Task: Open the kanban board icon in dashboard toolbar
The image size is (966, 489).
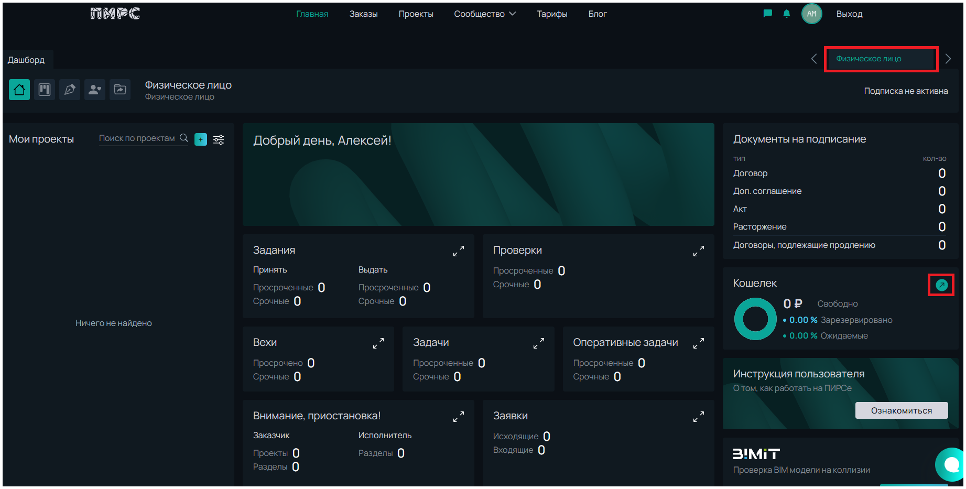Action: coord(45,90)
